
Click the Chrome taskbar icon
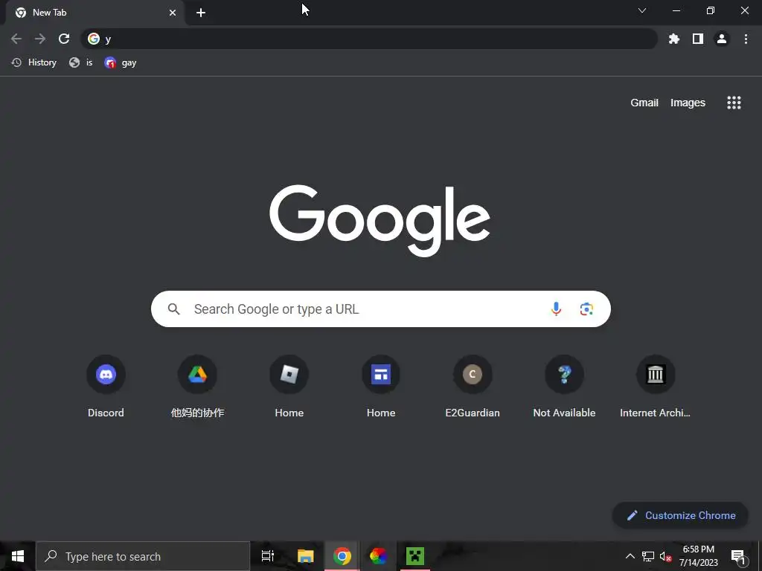tap(342, 556)
